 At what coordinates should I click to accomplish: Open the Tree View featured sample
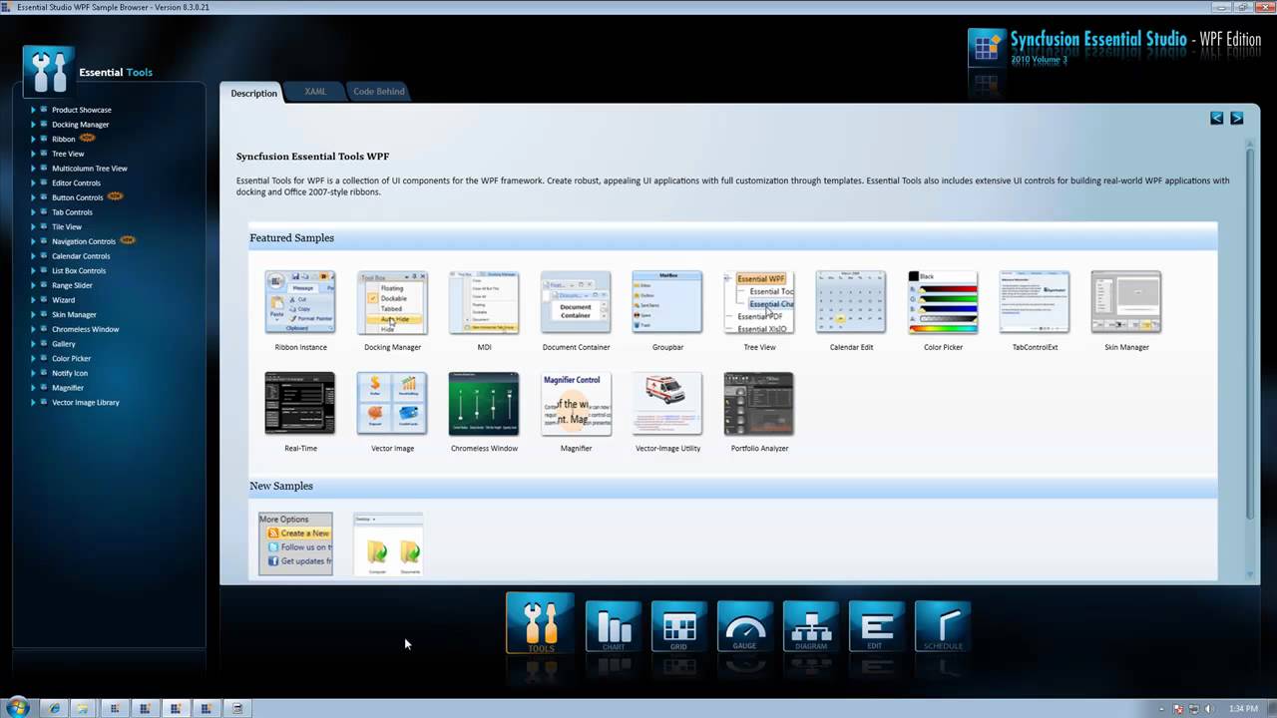click(759, 302)
